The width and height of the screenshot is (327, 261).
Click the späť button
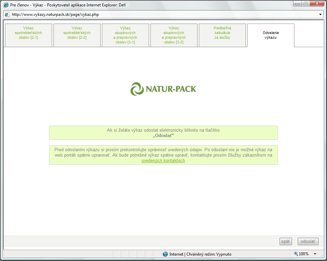click(286, 241)
